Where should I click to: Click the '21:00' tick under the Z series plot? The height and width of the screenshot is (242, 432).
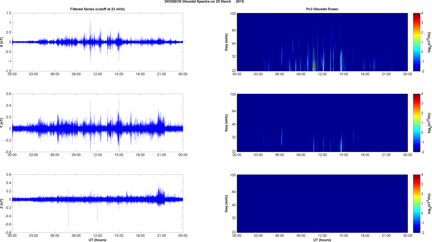coord(161,236)
